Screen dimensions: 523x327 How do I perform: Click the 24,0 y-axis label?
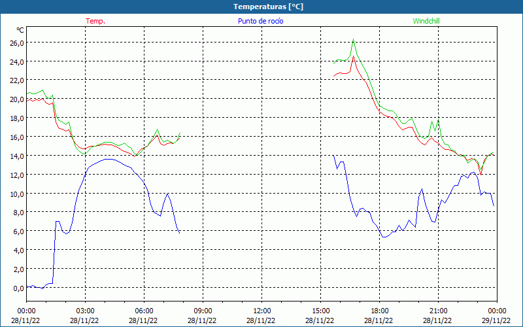(x=18, y=61)
